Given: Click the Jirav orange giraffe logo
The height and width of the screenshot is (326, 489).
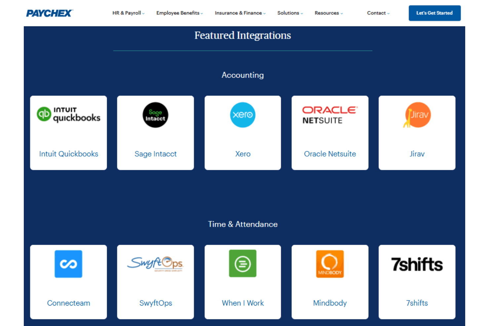Looking at the screenshot, I should (417, 115).
